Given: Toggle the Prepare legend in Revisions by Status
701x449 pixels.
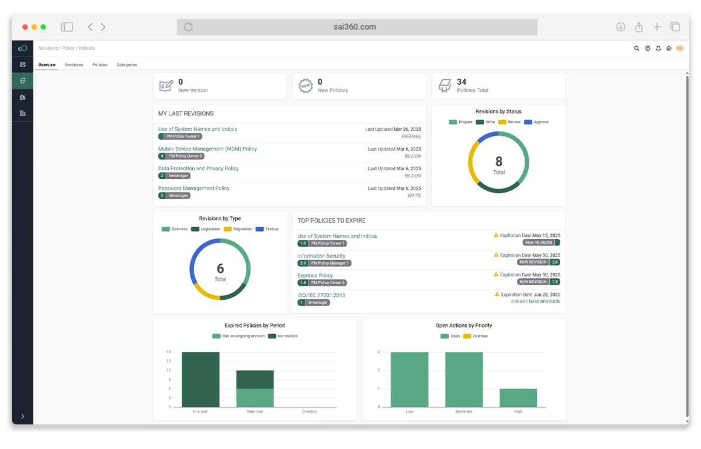Looking at the screenshot, I should pyautogui.click(x=461, y=122).
